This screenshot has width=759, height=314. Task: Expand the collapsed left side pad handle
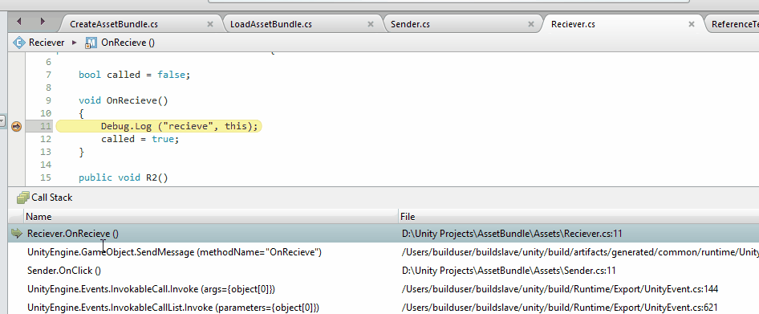[2, 121]
